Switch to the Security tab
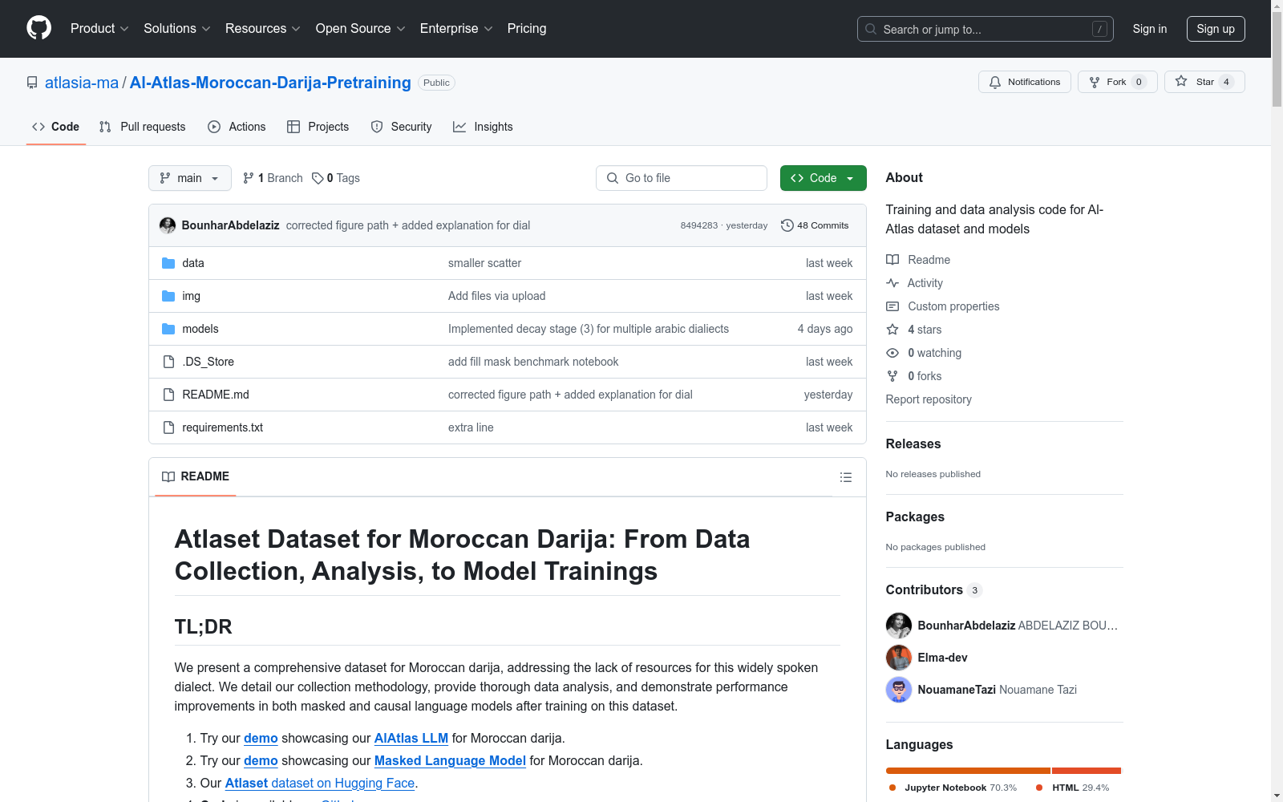The image size is (1283, 802). click(402, 127)
